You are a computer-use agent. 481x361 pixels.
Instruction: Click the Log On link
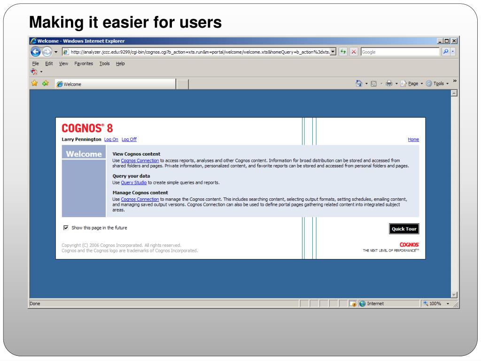111,139
